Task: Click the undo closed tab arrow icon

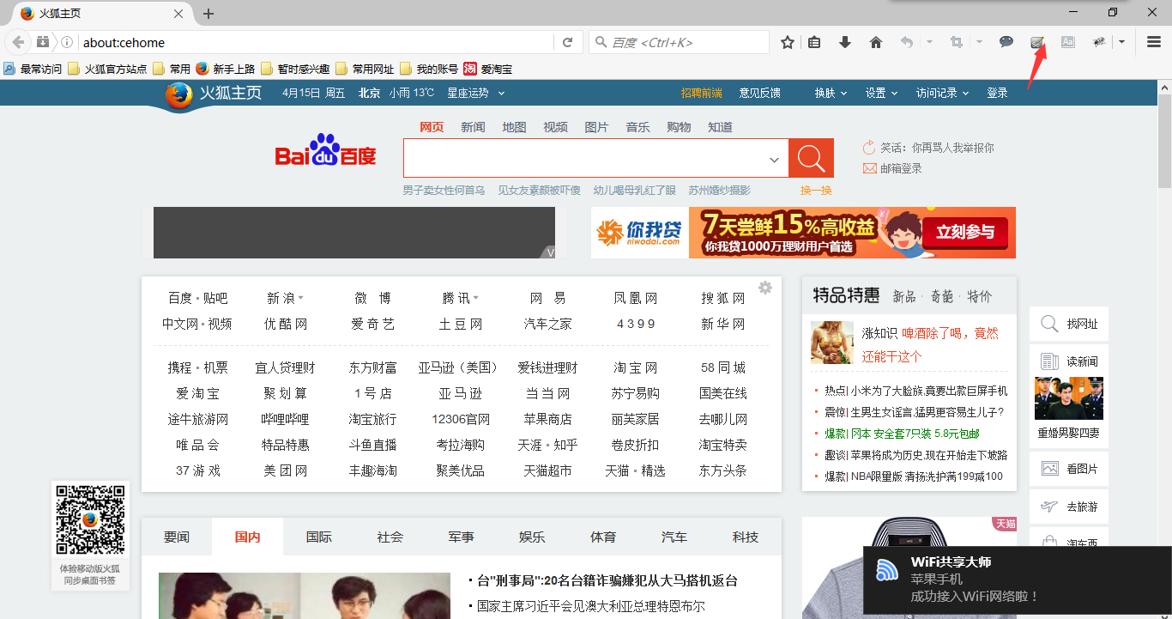Action: pos(907,42)
